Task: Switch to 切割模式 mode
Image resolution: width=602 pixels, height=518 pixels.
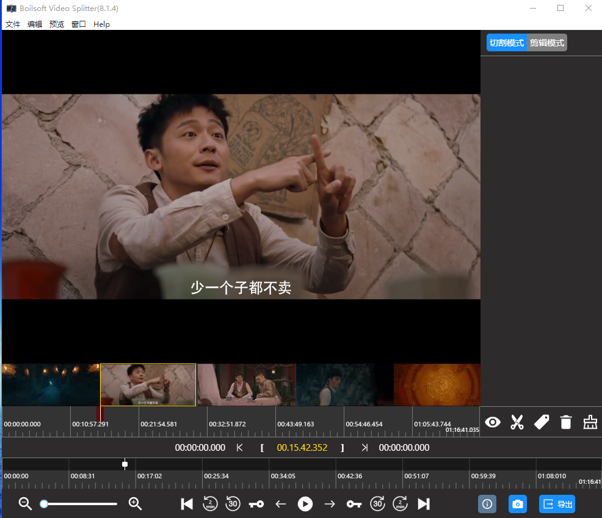Action: point(507,43)
